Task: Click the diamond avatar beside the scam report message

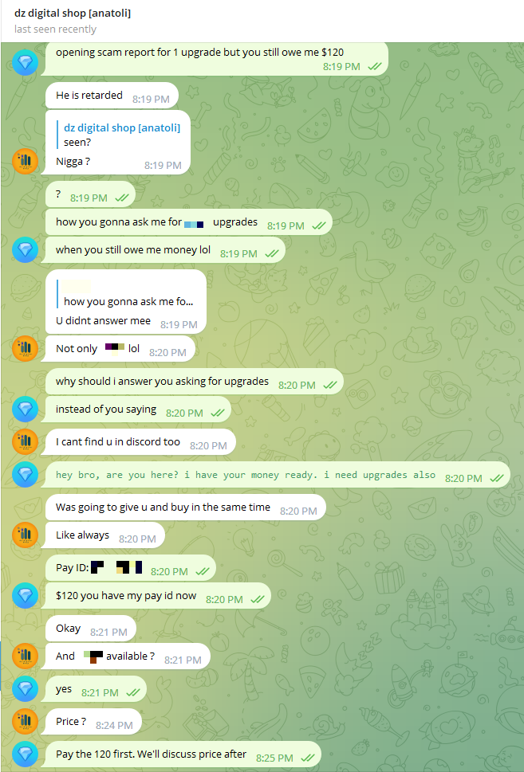Action: (x=26, y=62)
